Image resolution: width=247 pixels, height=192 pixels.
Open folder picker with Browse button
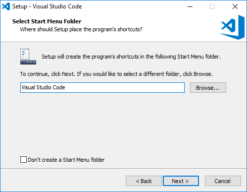pyautogui.click(x=208, y=88)
